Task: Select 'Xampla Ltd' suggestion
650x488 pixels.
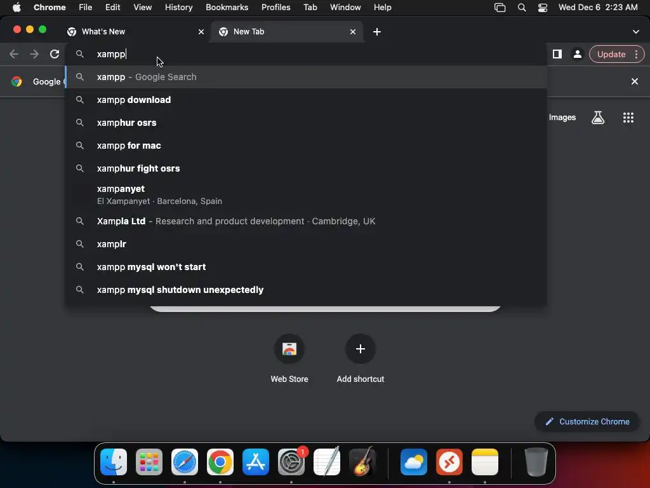Action: pyautogui.click(x=306, y=221)
